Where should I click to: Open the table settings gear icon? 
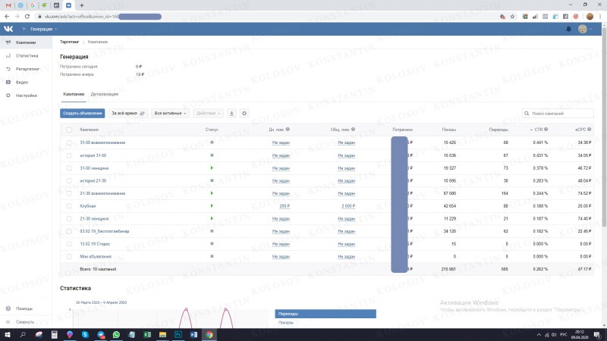click(244, 113)
